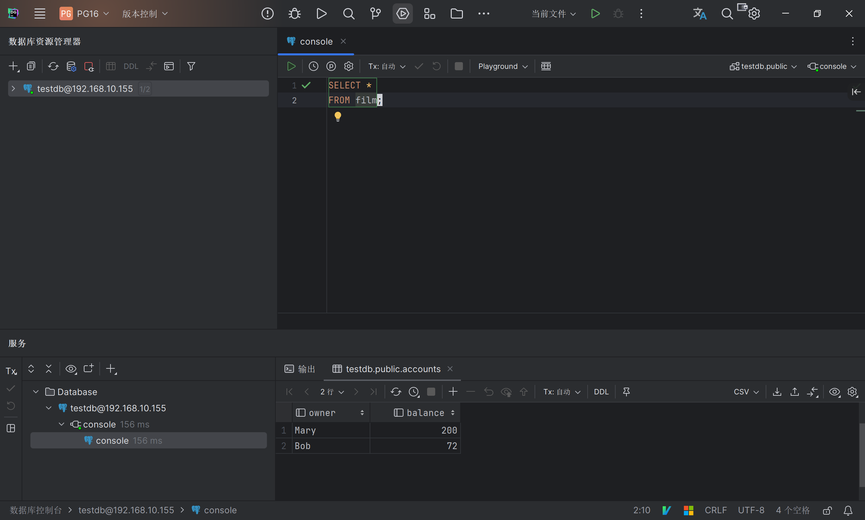Open the main hamburger menu
Screen dimensions: 865x520
[40, 14]
